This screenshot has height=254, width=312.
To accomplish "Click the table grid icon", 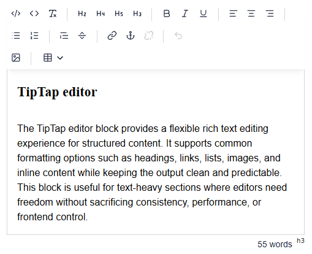I will point(48,58).
